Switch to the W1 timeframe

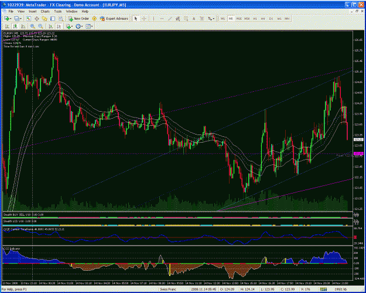[x=279, y=19]
